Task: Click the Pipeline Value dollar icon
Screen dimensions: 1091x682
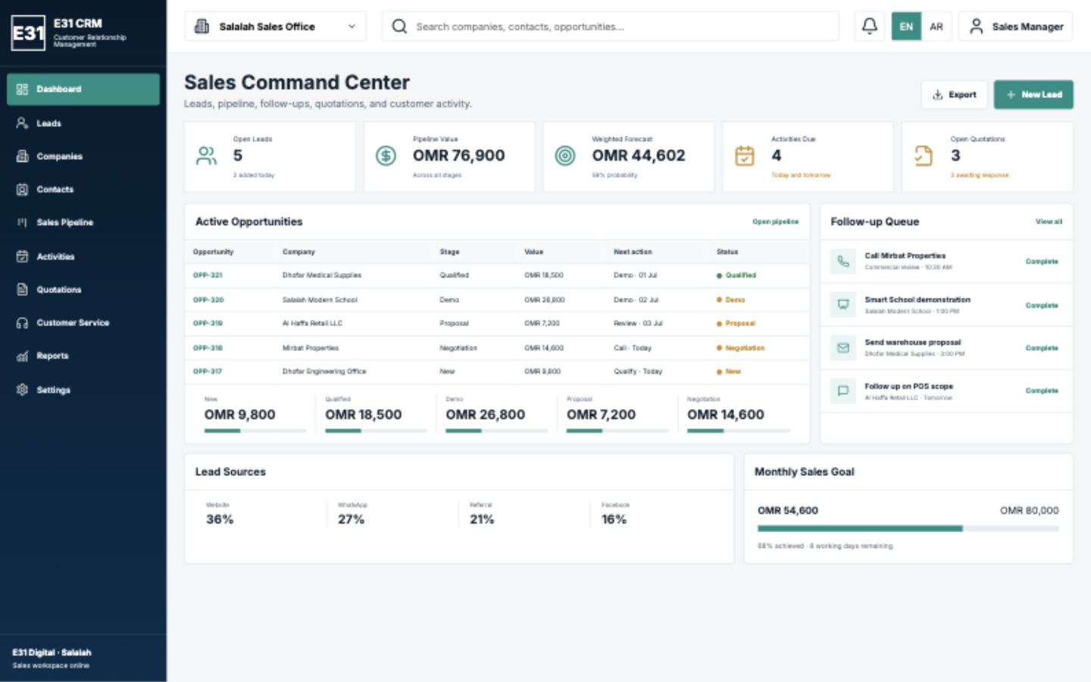Action: (x=386, y=156)
